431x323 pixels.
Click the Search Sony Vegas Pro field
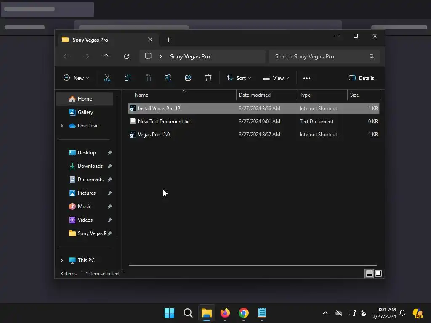click(x=325, y=56)
